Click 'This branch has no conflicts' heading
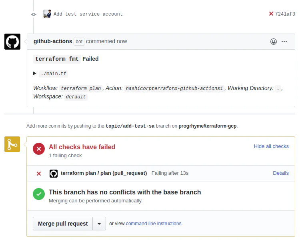Image resolution: width=300 pixels, height=240 pixels. coord(125,192)
